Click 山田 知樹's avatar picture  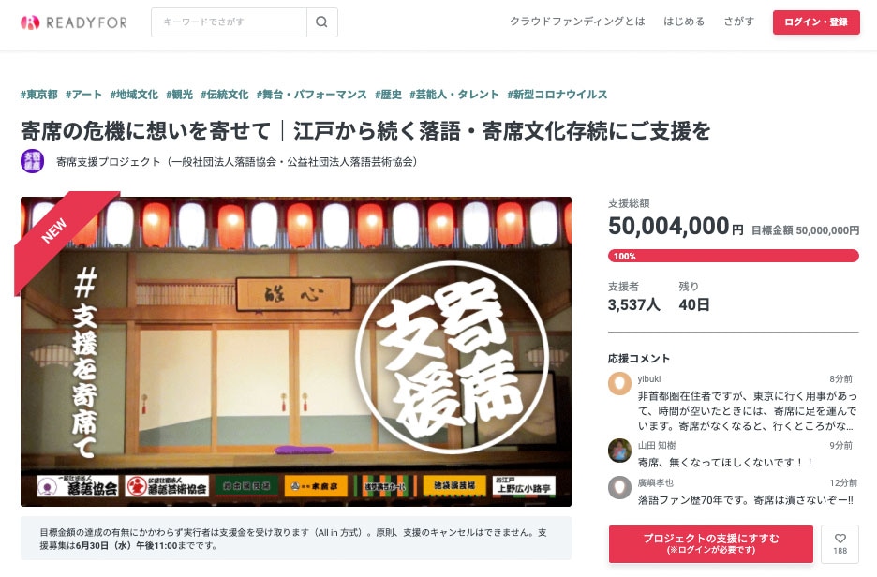pos(619,451)
